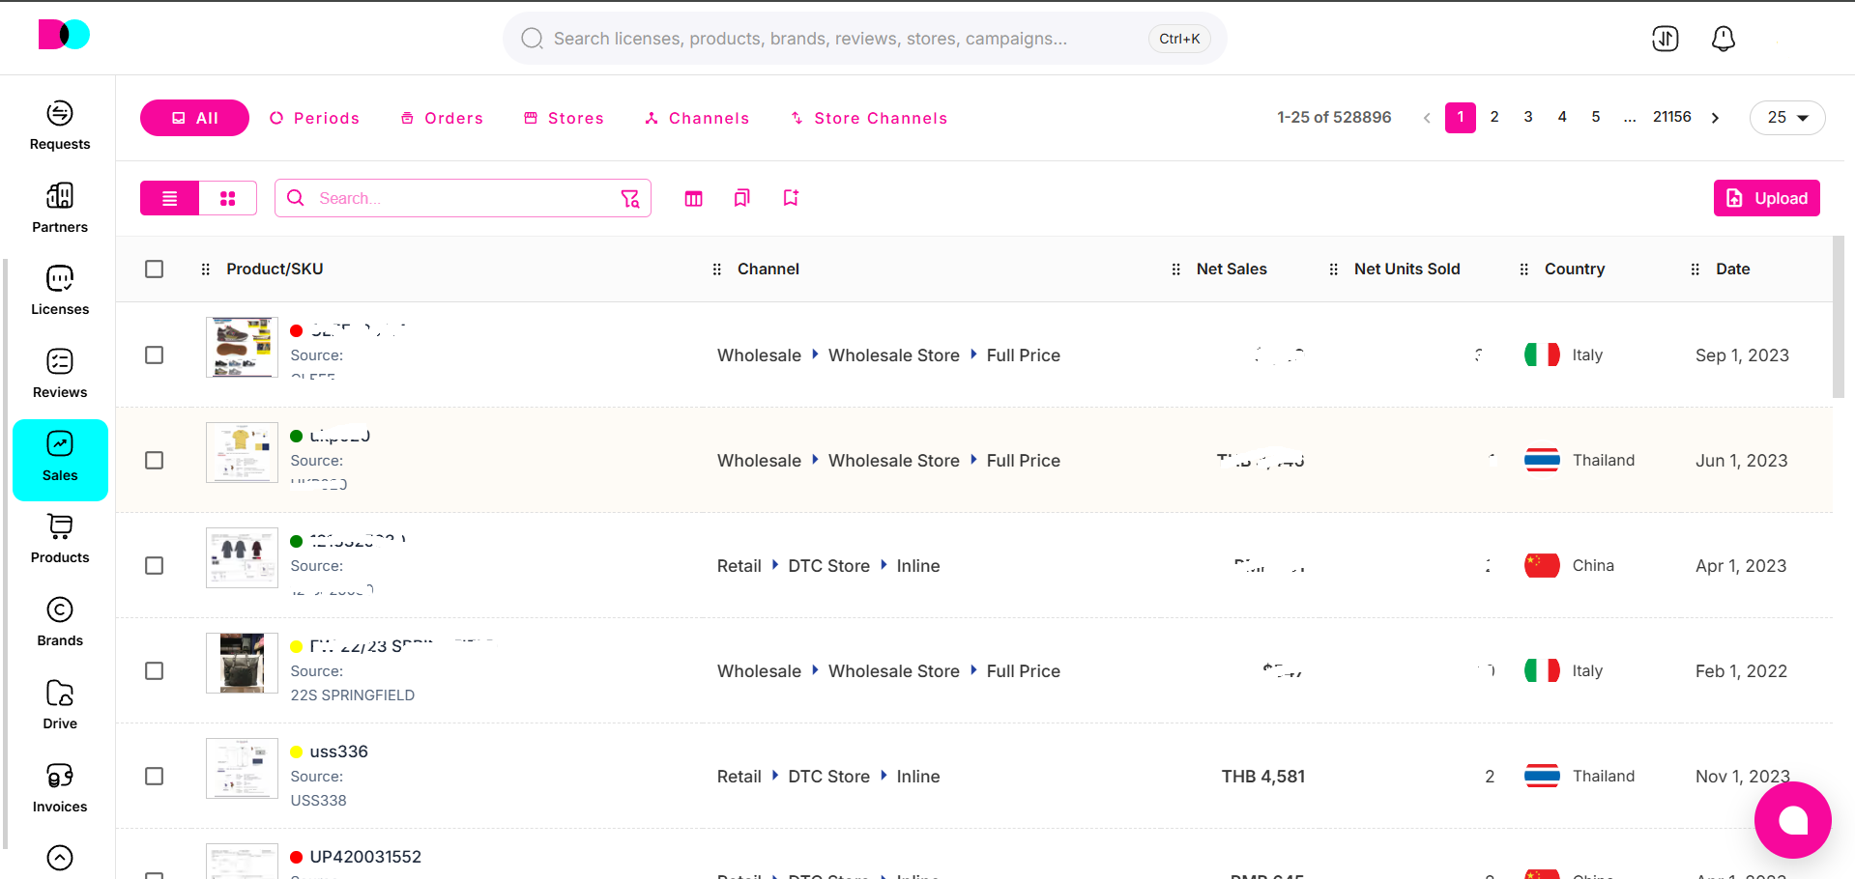Open the chat bubble widget
1855x879 pixels.
pyautogui.click(x=1793, y=820)
